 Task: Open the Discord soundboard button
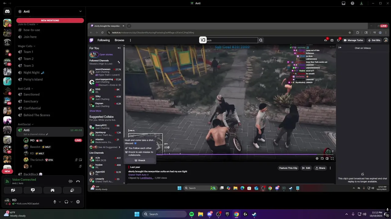(x=72, y=190)
